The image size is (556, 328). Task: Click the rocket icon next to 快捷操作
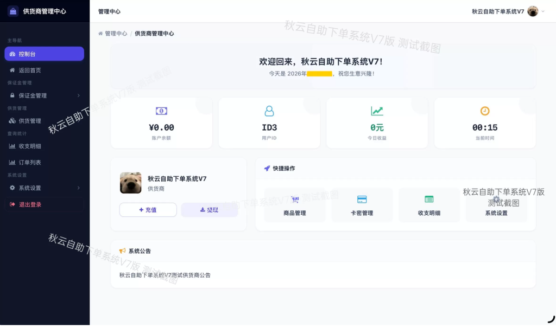267,168
